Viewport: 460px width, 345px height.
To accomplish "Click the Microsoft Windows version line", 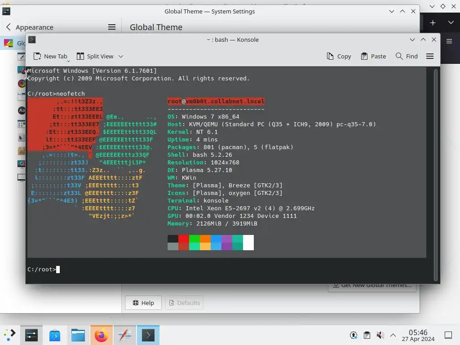I will [92, 71].
